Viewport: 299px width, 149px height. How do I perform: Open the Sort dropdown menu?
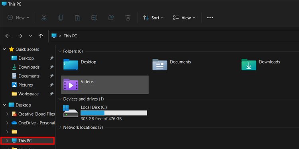pyautogui.click(x=153, y=17)
